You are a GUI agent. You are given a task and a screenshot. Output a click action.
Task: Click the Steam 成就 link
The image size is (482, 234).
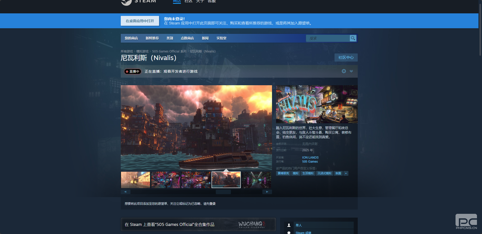click(304, 232)
